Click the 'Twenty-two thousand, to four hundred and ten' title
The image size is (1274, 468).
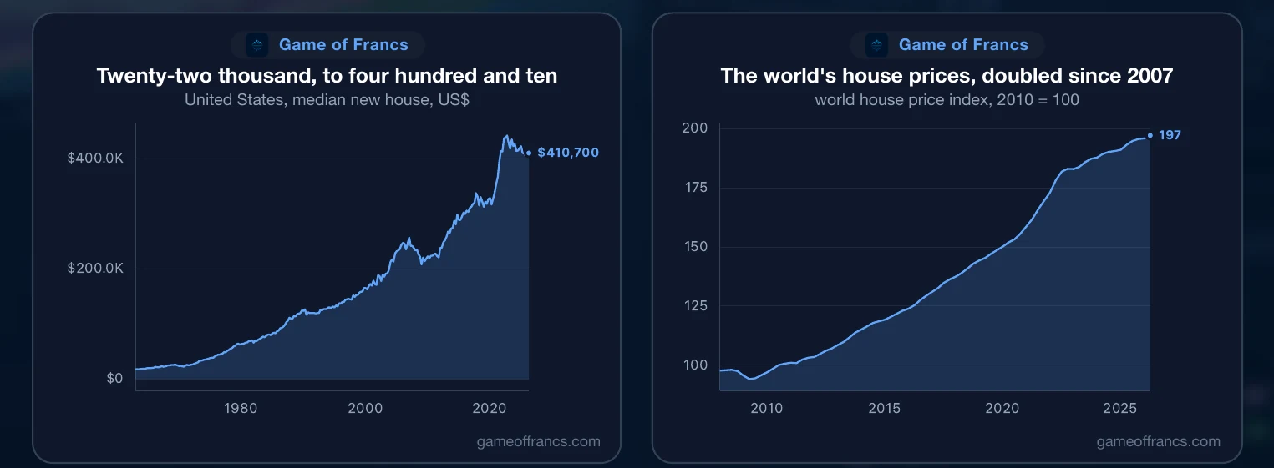pos(327,76)
